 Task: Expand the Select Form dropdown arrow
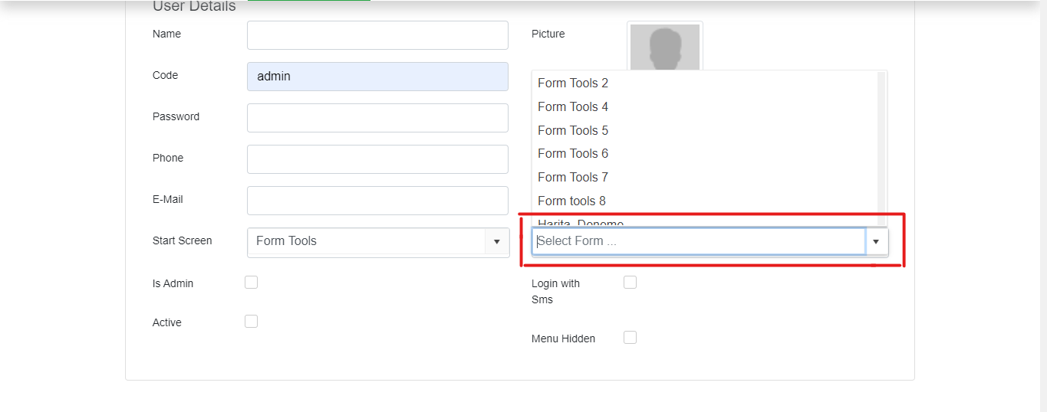coord(876,242)
